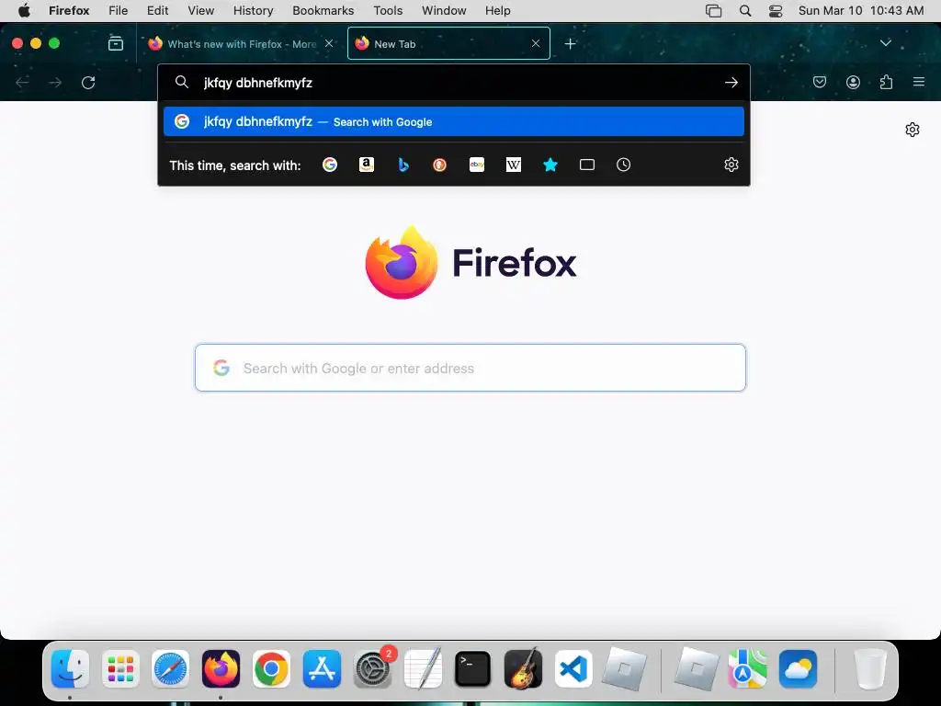This screenshot has height=706, width=941.
Task: Select the Google search suggestion row
Action: pyautogui.click(x=454, y=122)
